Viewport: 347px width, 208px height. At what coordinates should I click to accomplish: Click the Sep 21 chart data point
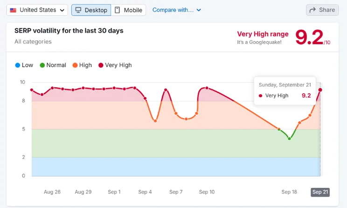pyautogui.click(x=320, y=90)
